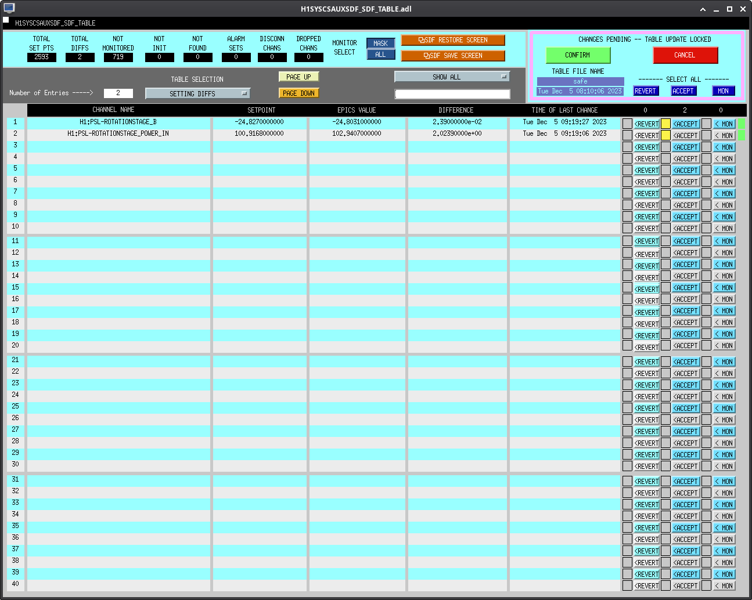Toggle monitor indicator box for ROTATIONSTAGE_POWER_IN row
This screenshot has width=752, height=600.
[x=706, y=135]
